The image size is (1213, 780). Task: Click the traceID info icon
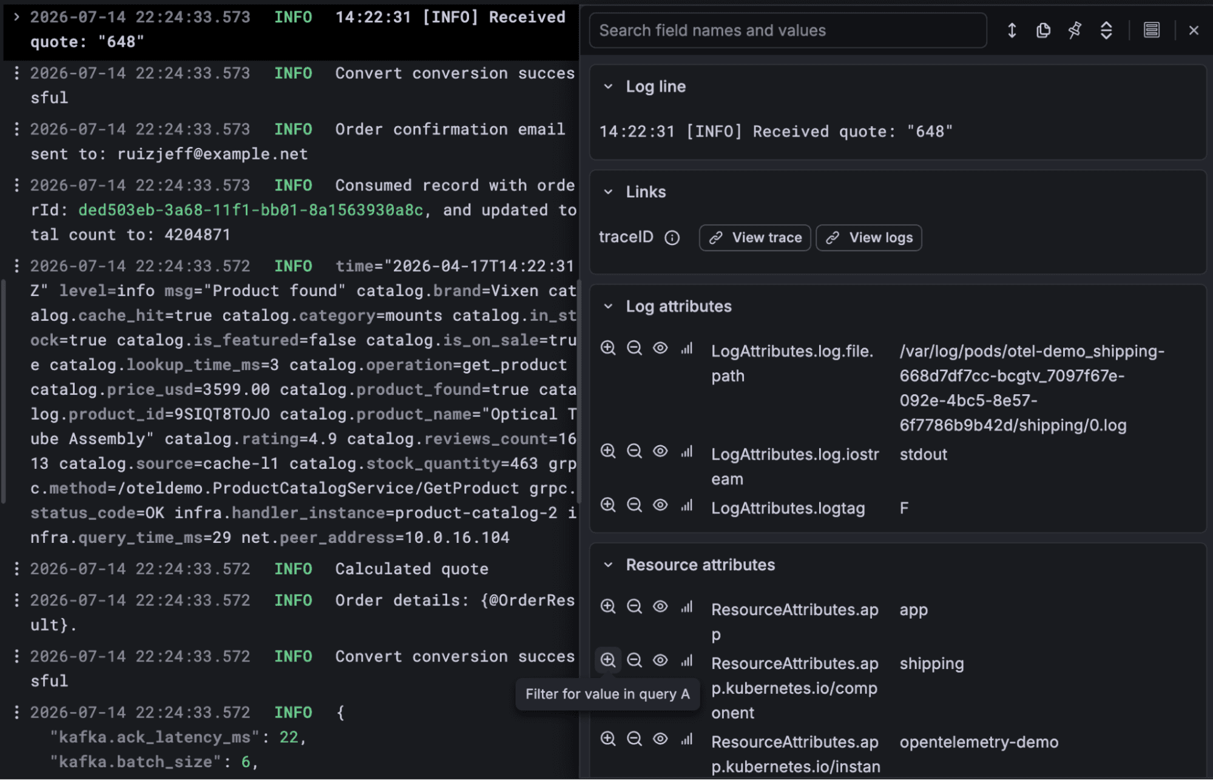point(672,238)
